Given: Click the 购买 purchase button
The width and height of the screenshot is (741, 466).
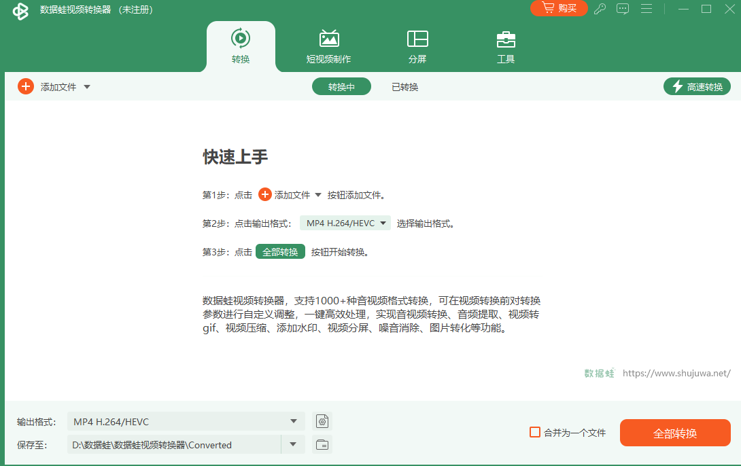Looking at the screenshot, I should [559, 9].
